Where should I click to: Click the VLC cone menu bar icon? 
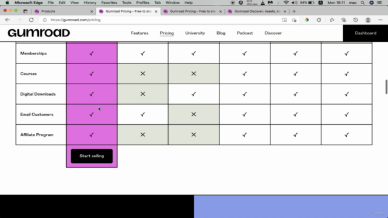(x=263, y=2)
